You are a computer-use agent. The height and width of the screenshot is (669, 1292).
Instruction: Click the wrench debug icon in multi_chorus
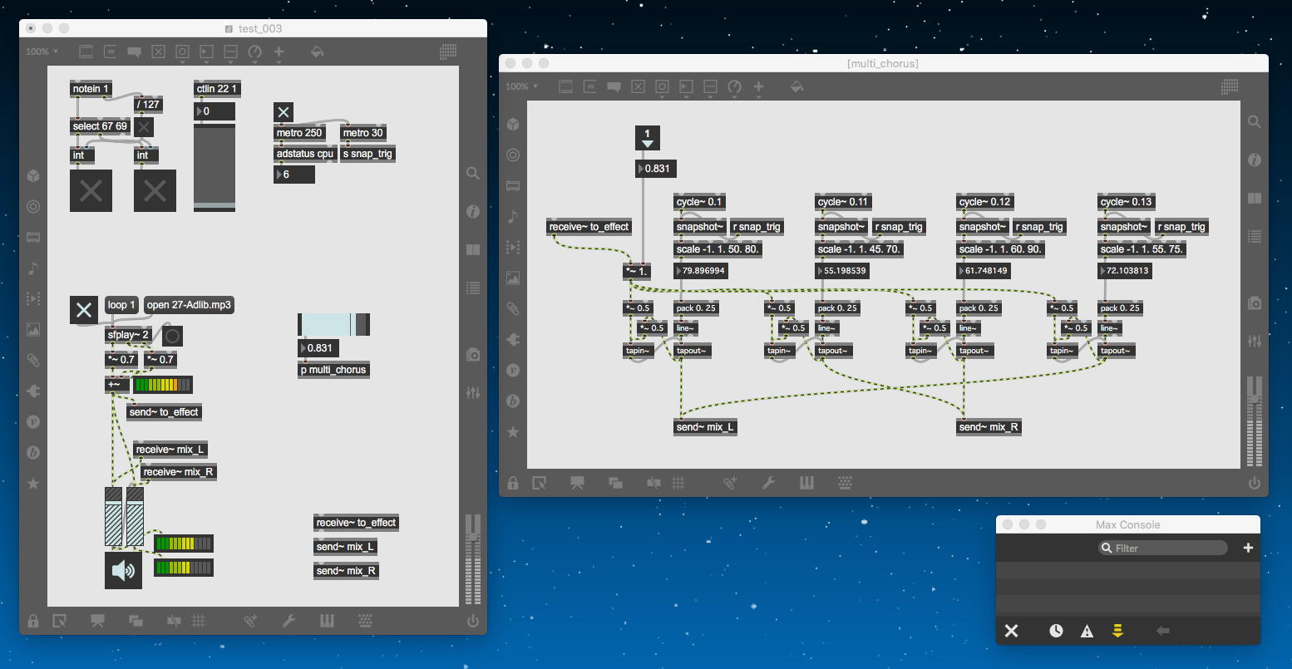(768, 482)
